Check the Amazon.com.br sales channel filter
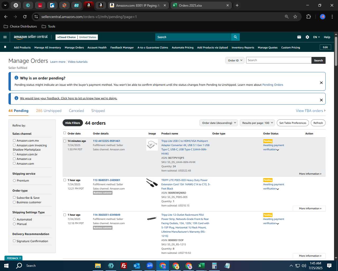The height and width of the screenshot is (271, 338). pos(14,154)
